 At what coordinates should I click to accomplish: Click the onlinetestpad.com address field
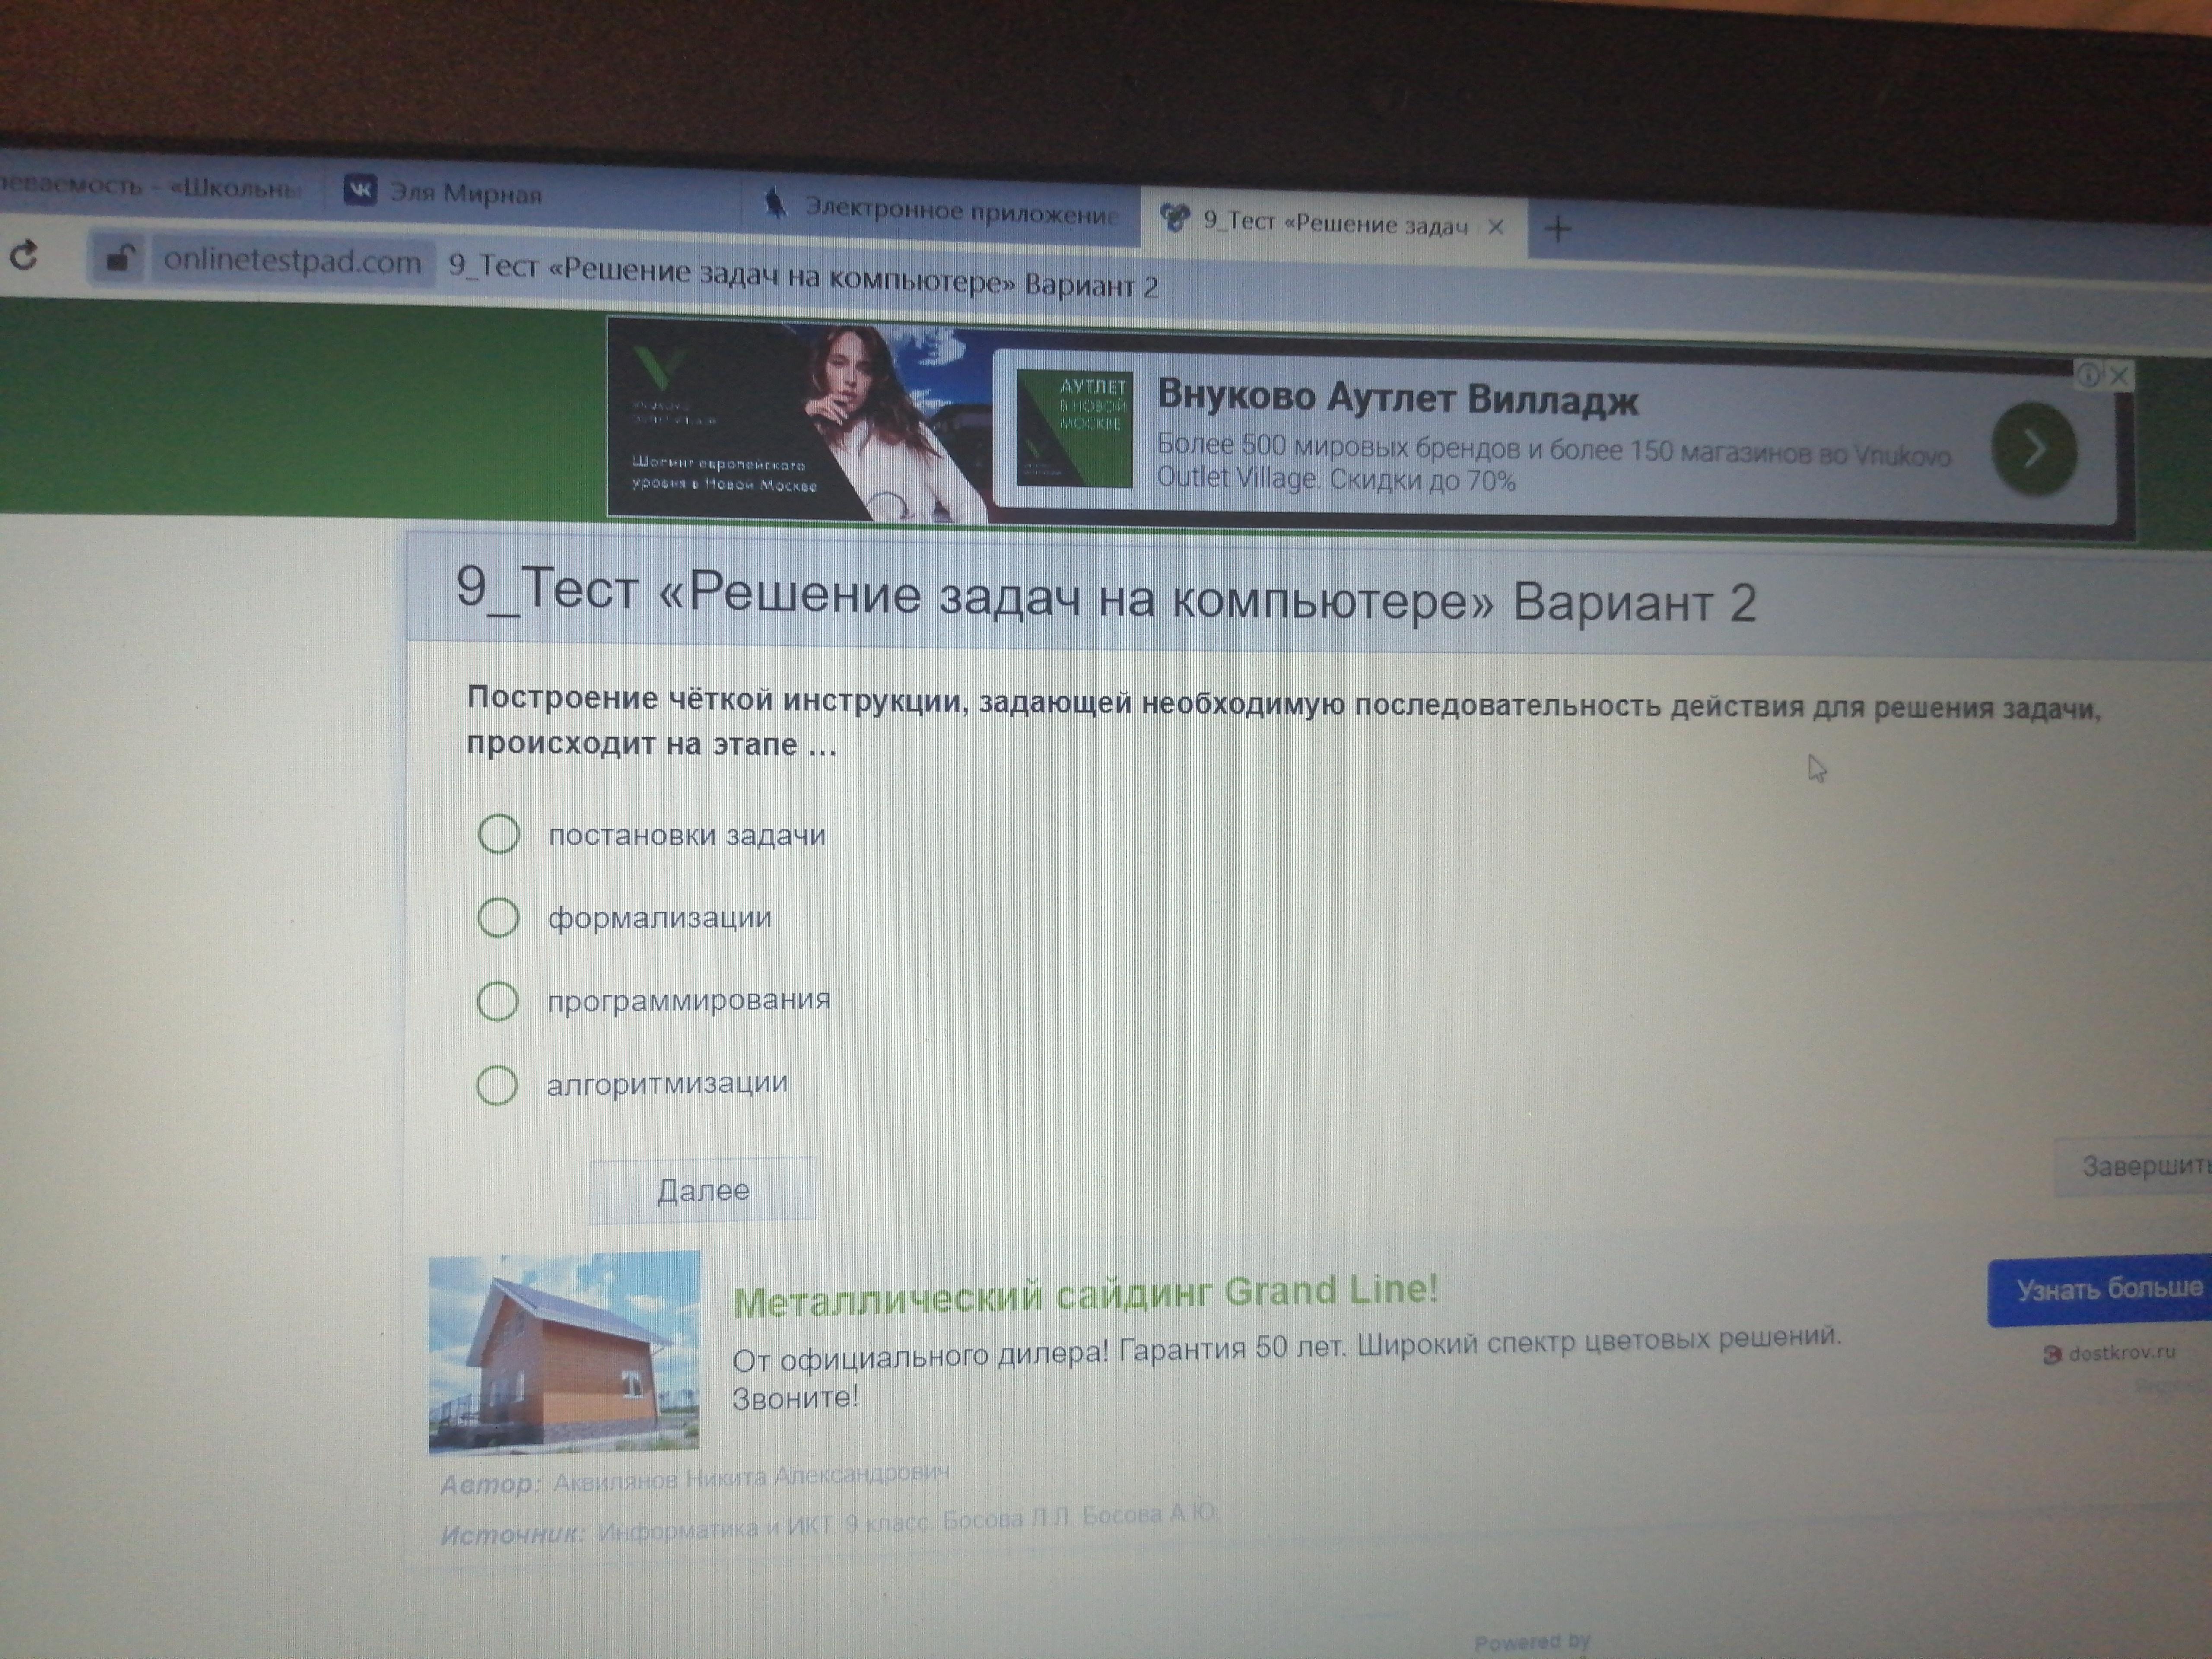[x=292, y=262]
